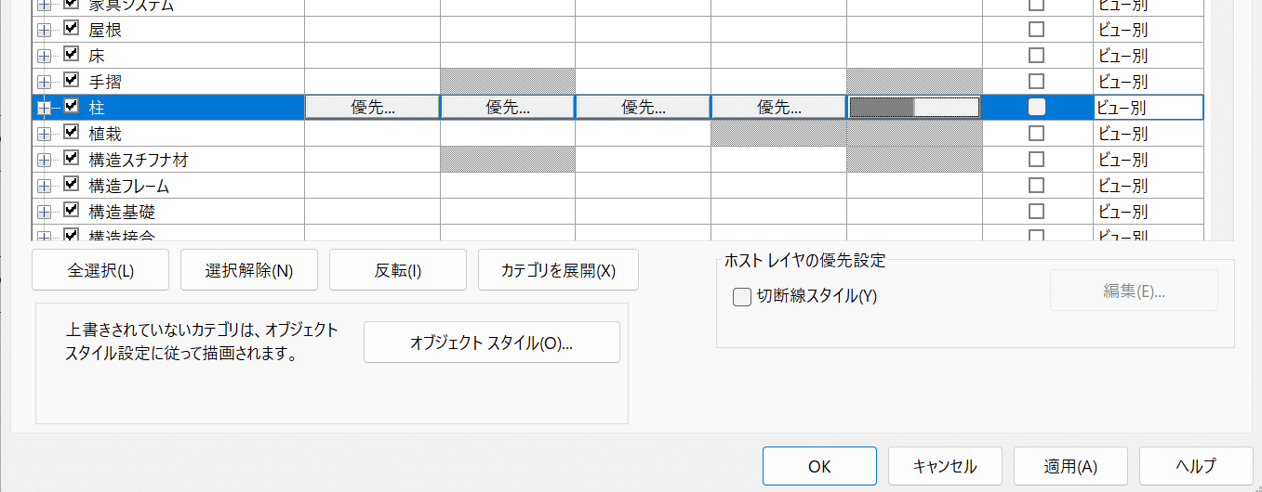Apply changes with 適用(A) button
The image size is (1262, 492).
pos(1070,466)
